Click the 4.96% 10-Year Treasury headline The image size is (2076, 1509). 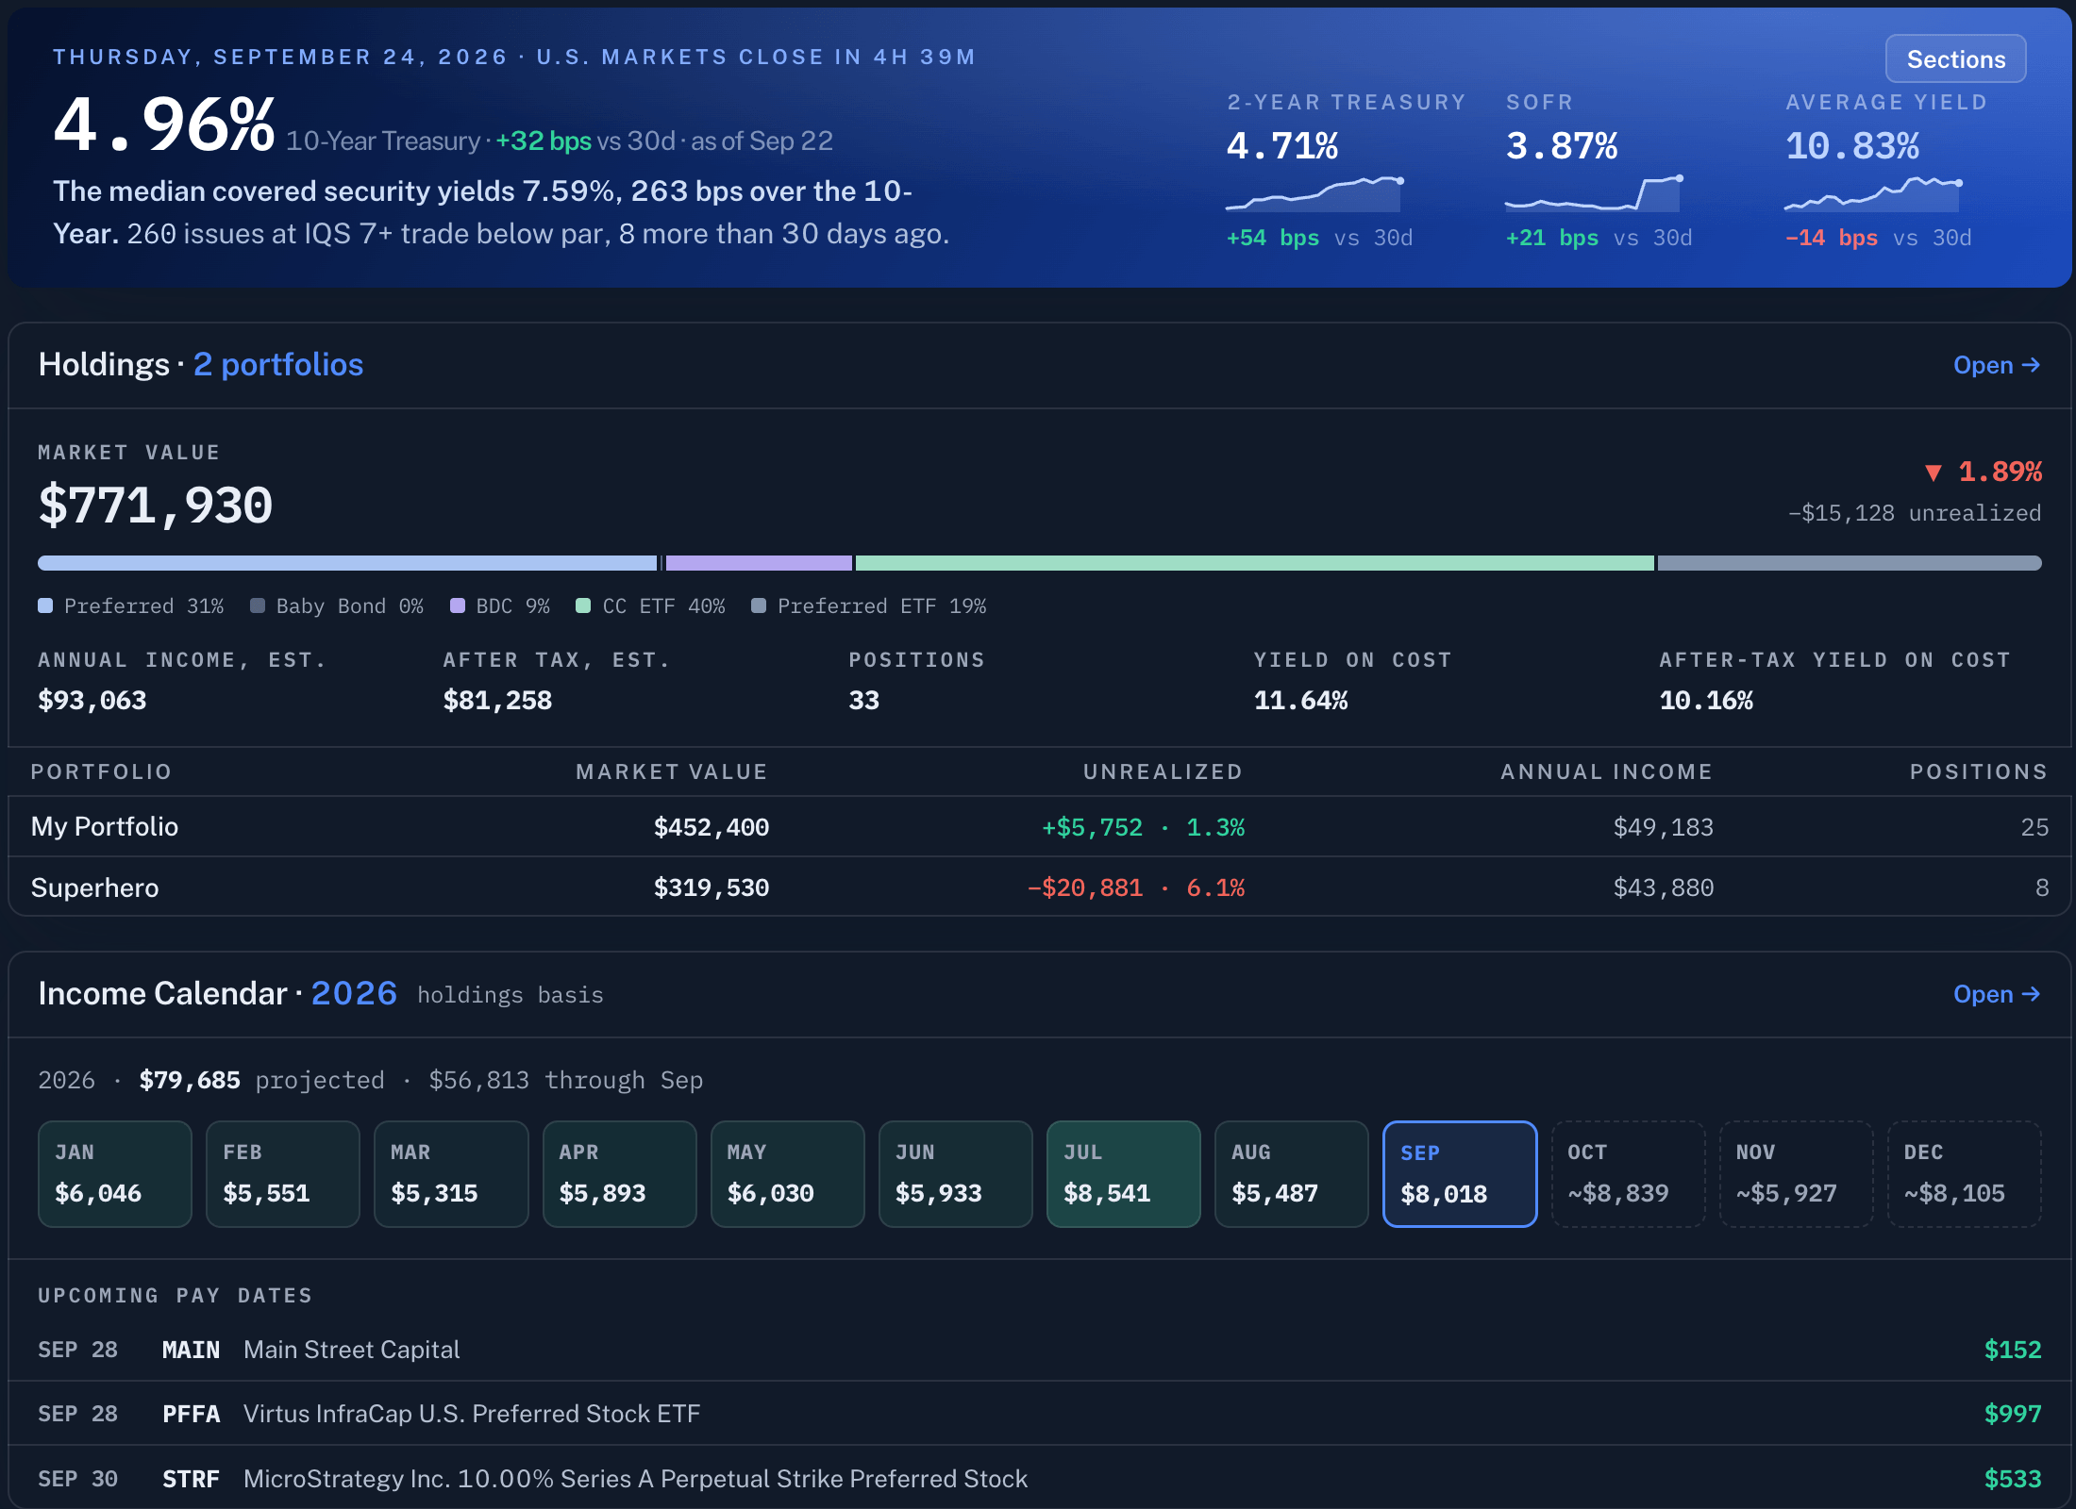point(164,124)
